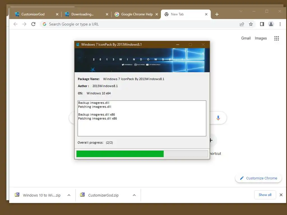Click the IconPack installer title bar icon
The width and height of the screenshot is (287, 215).
(x=78, y=45)
